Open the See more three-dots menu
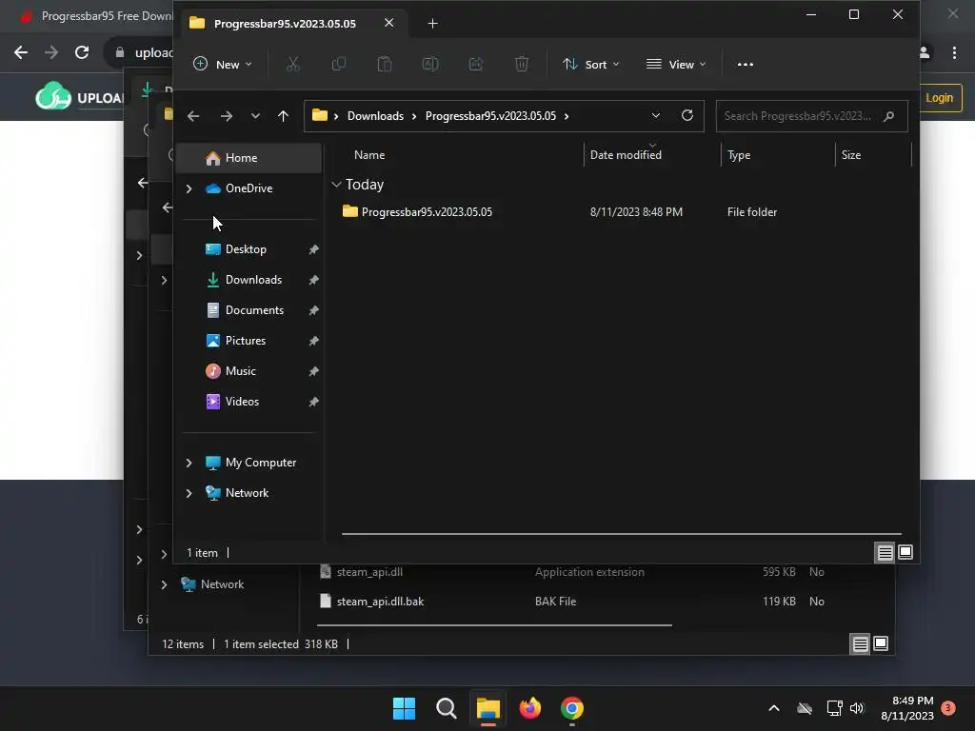The image size is (975, 731). pyautogui.click(x=745, y=64)
